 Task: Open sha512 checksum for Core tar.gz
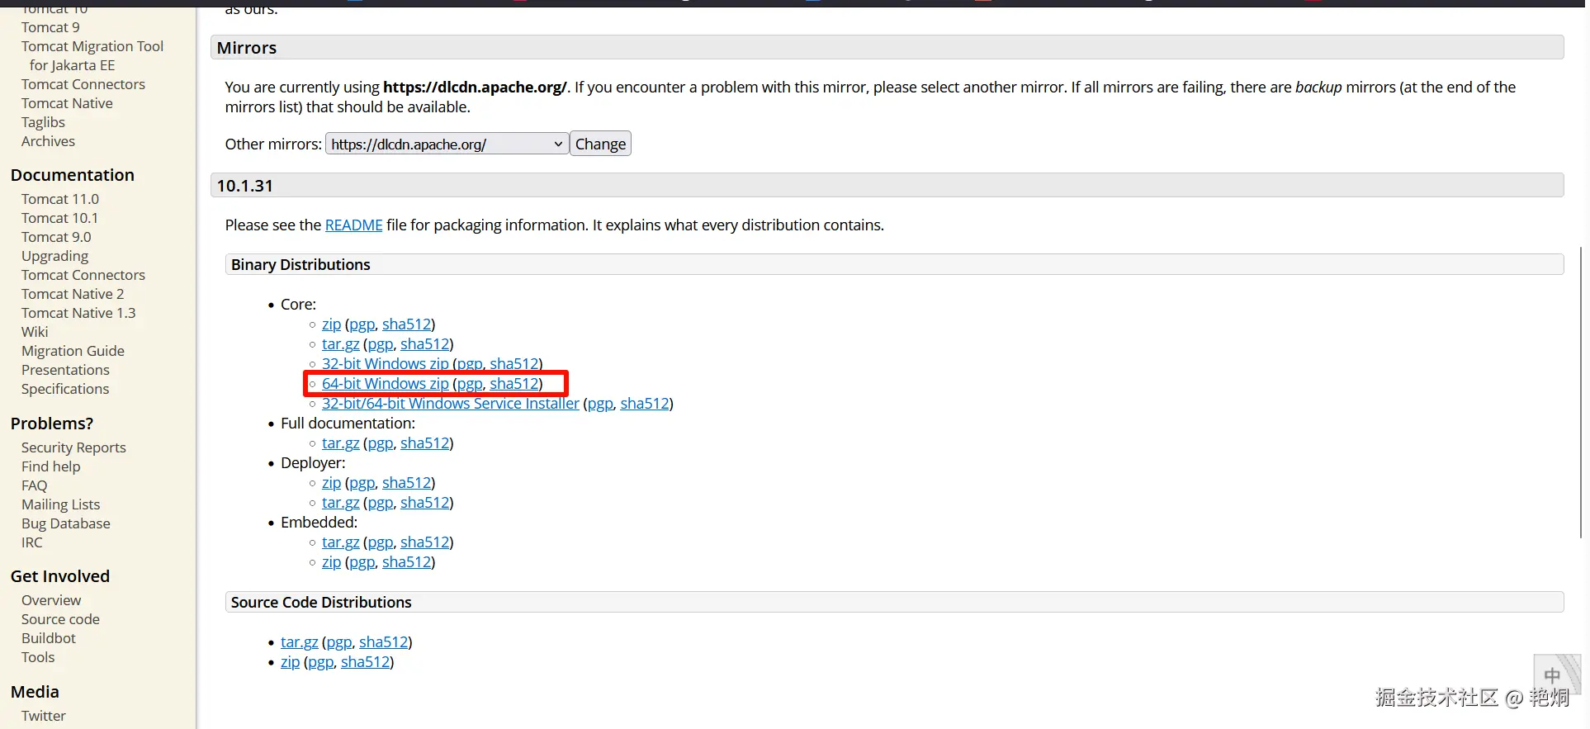pyautogui.click(x=424, y=344)
